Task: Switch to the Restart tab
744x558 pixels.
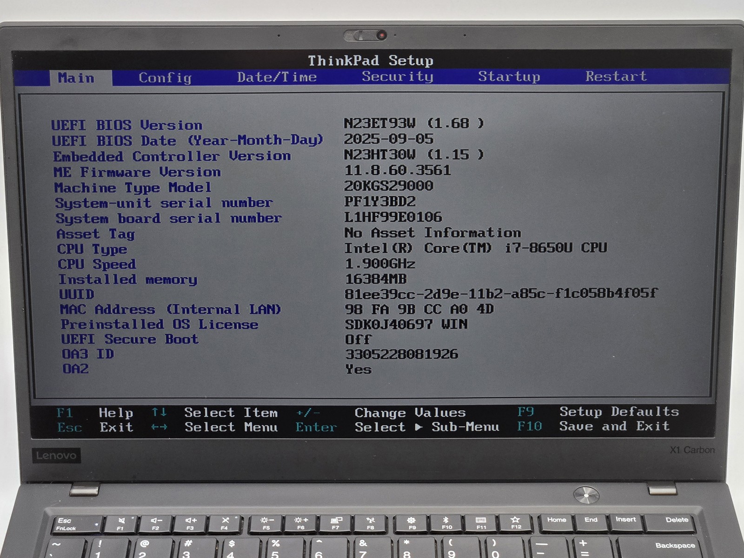Action: (616, 76)
